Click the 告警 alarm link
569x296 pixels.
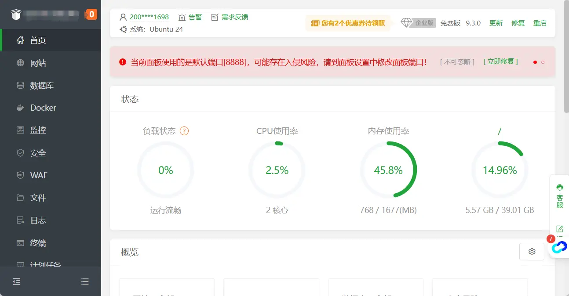click(190, 17)
